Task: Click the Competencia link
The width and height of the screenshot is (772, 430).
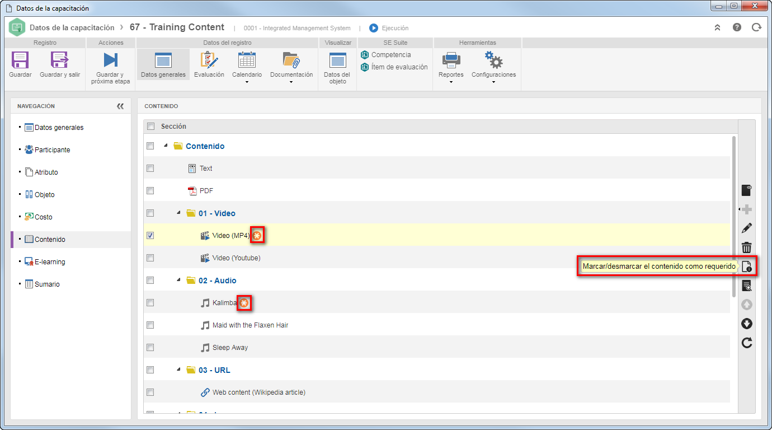Action: point(391,55)
